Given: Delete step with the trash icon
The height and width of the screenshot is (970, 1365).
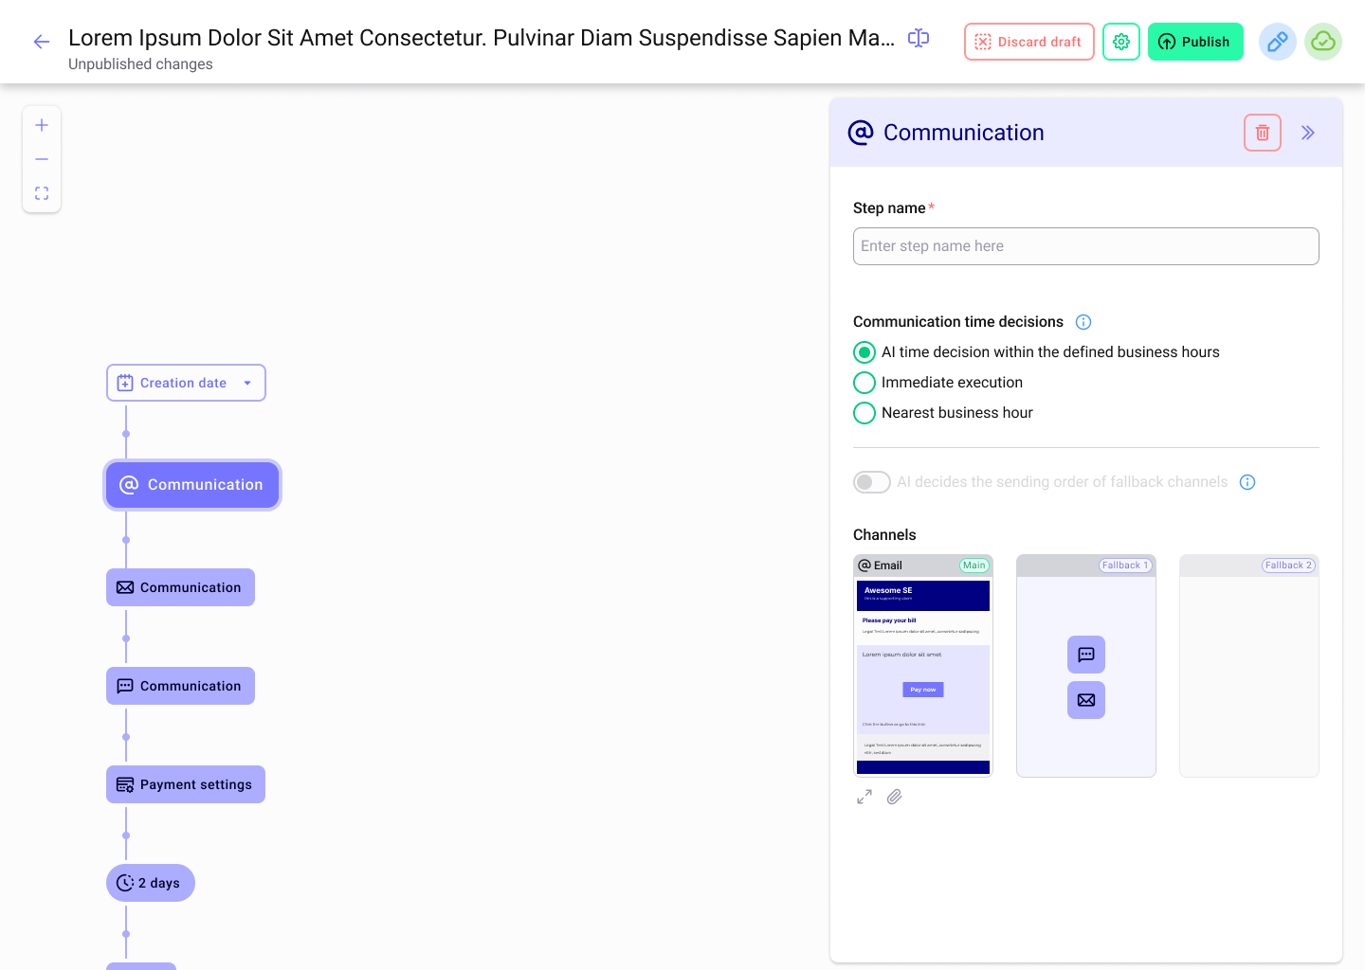Looking at the screenshot, I should [x=1262, y=133].
